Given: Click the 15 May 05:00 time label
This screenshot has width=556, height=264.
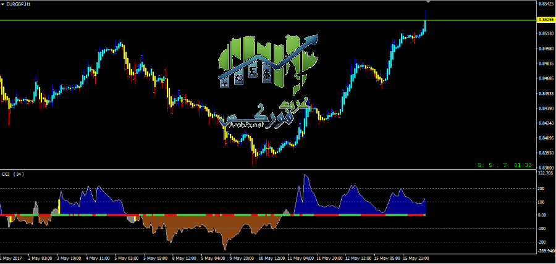Looking at the screenshot, I should (387, 258).
